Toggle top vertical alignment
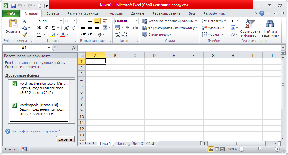The image size is (288, 155). point(83,21)
